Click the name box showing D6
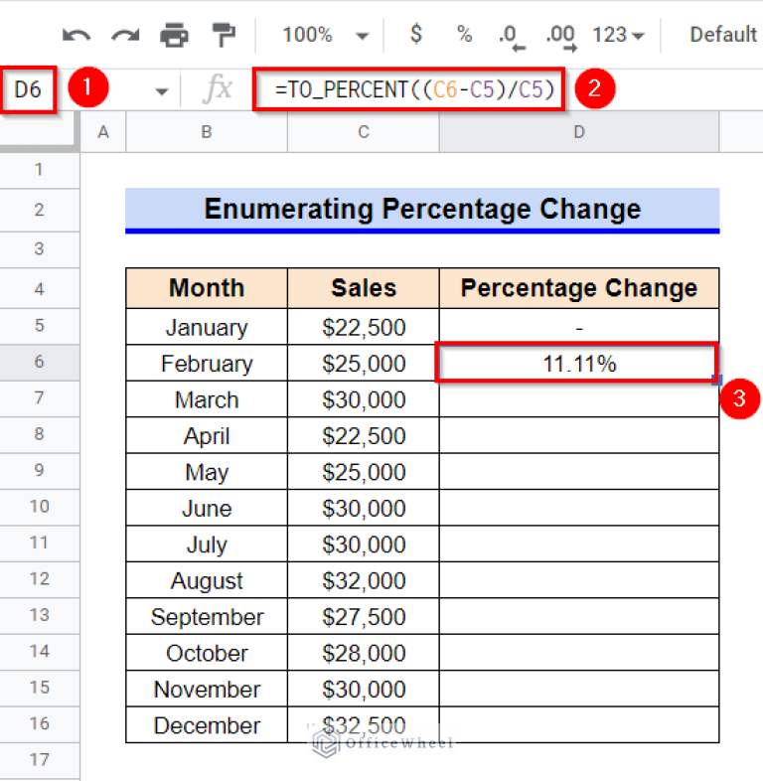This screenshot has width=763, height=781. [28, 90]
